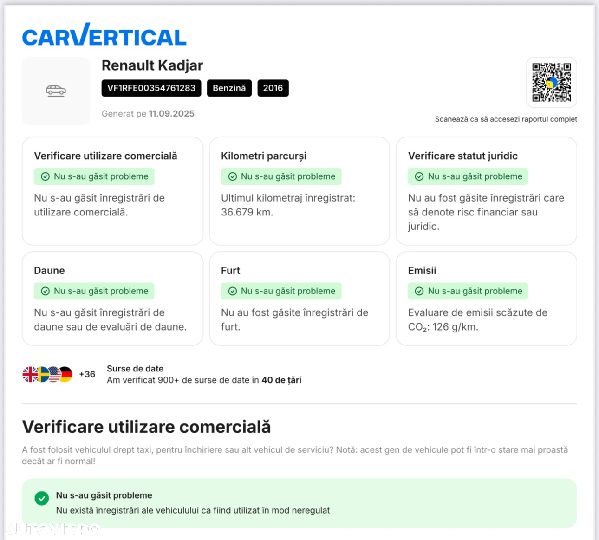
Task: Click the Benzină fuel badge
Action: [x=229, y=88]
